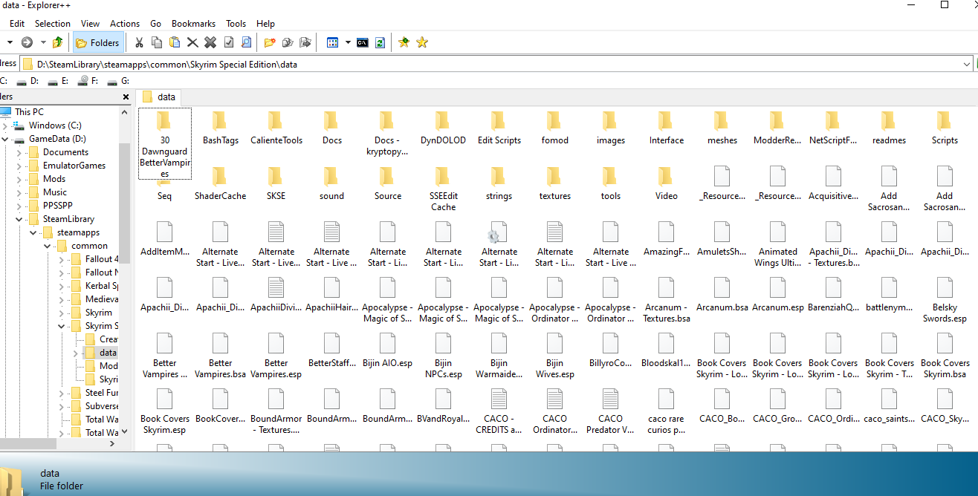Select Bijin AIO.esp file

click(387, 350)
